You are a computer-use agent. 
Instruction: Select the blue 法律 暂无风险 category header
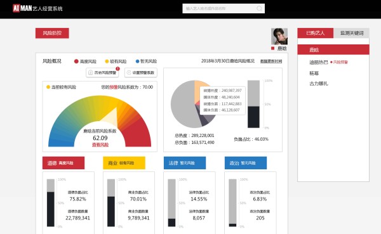tap(185, 163)
